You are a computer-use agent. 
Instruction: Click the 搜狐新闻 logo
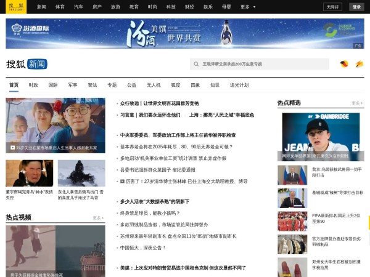[27, 64]
